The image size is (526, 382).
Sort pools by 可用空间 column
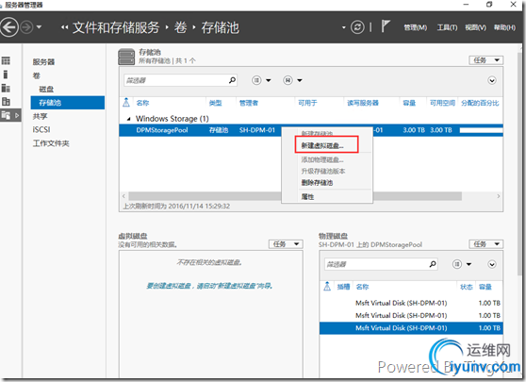coord(442,103)
